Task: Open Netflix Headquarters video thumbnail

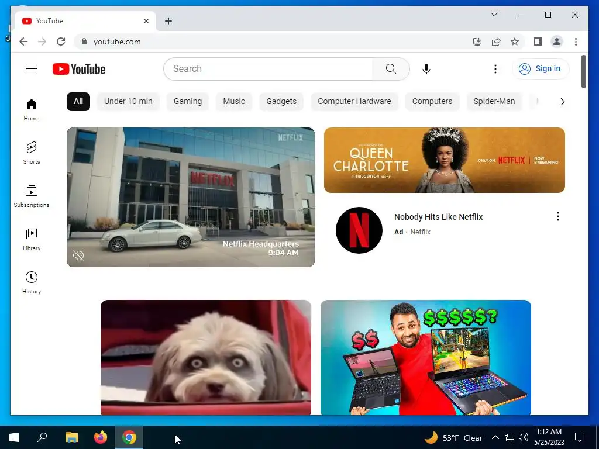Action: (x=191, y=197)
